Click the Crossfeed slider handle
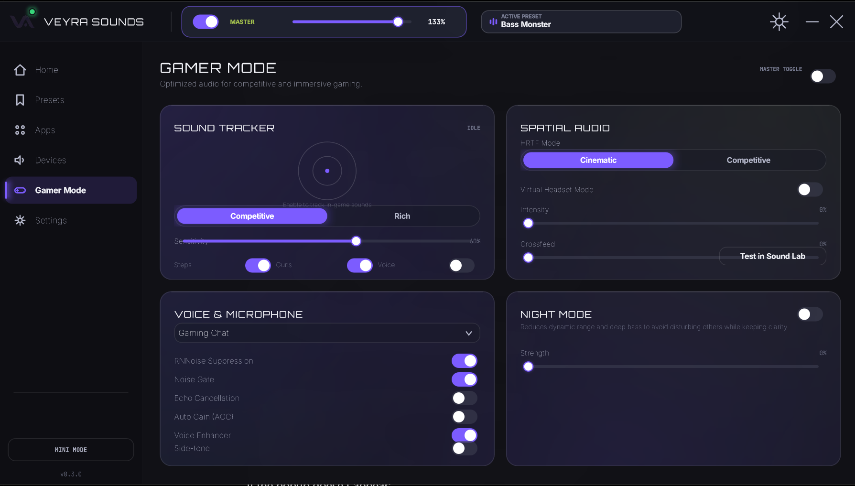Image resolution: width=855 pixels, height=486 pixels. (528, 258)
